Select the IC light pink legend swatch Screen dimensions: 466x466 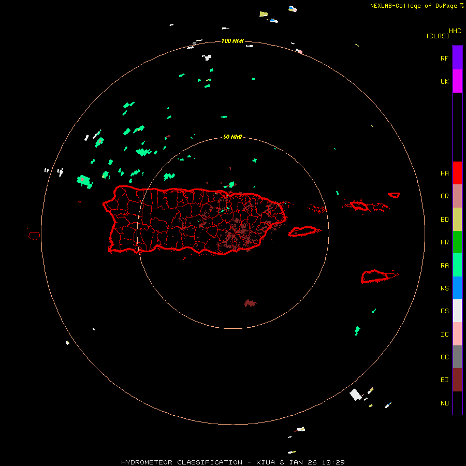click(x=457, y=334)
